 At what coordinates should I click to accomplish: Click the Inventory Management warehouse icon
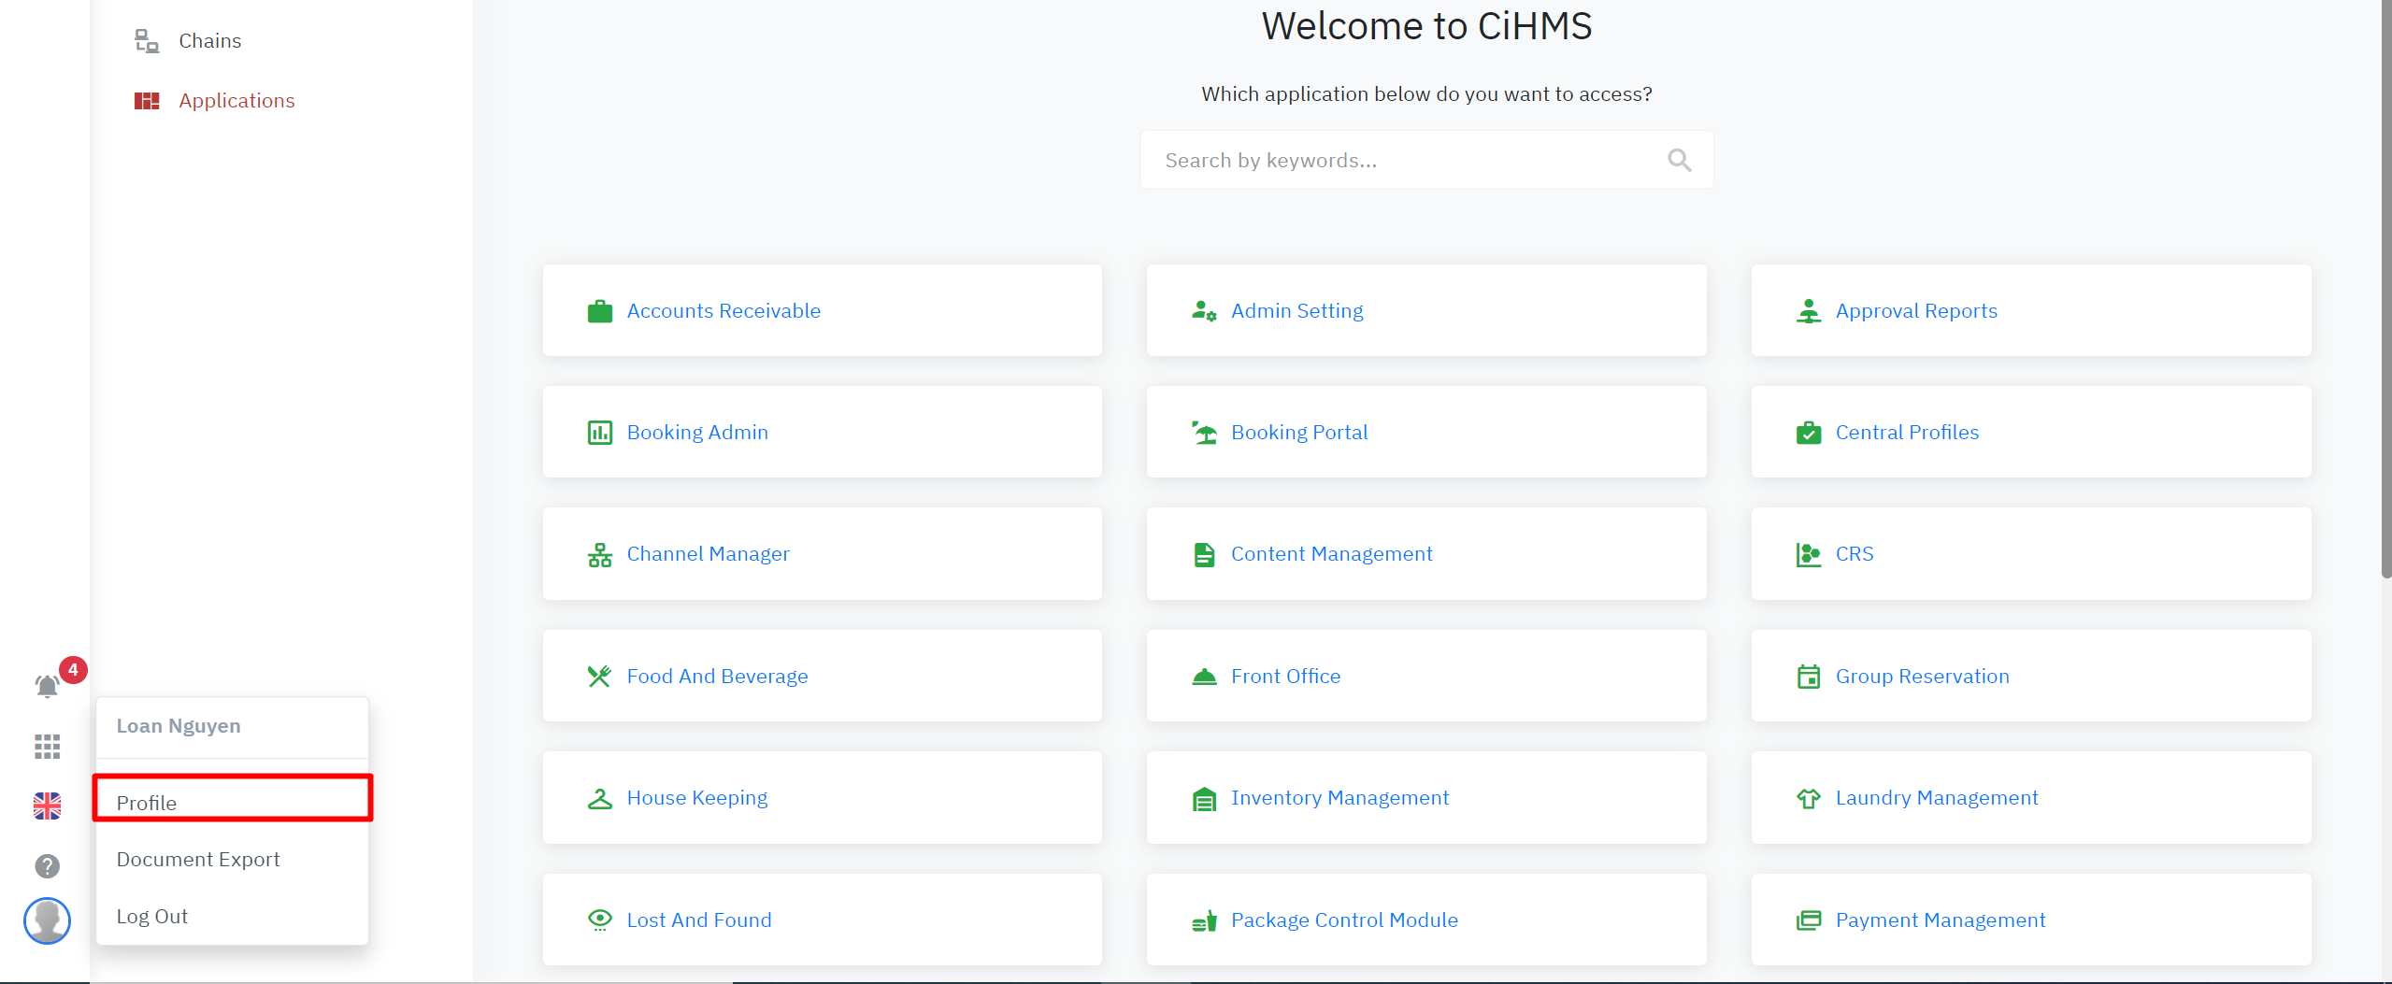pyautogui.click(x=1204, y=799)
